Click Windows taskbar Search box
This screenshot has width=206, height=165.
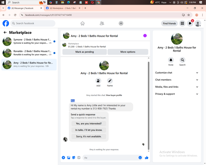(27, 2)
